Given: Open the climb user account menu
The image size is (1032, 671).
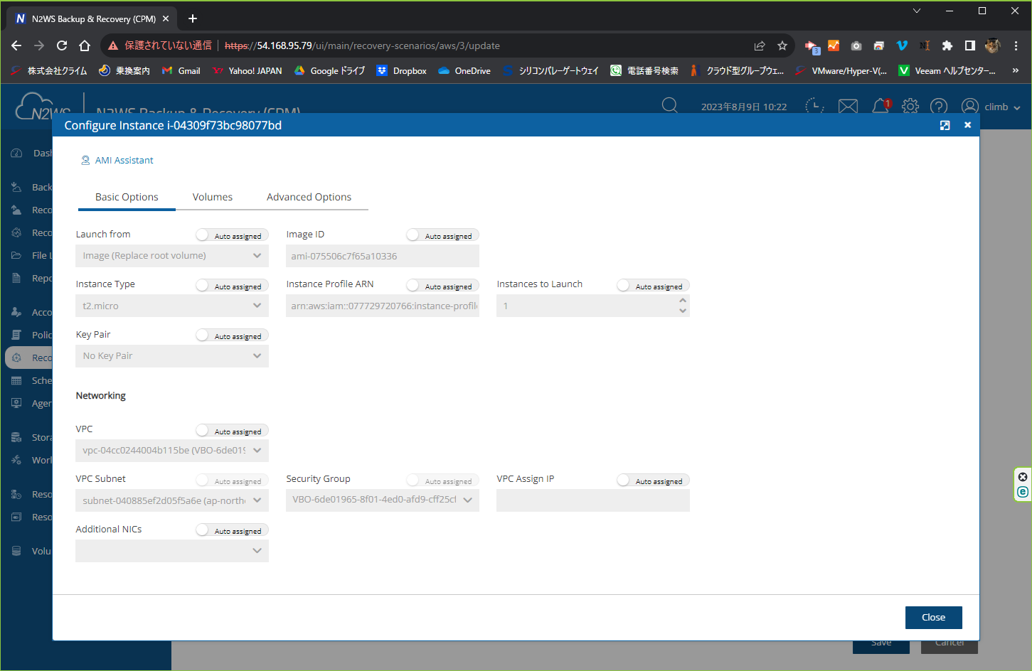Looking at the screenshot, I should click(991, 107).
